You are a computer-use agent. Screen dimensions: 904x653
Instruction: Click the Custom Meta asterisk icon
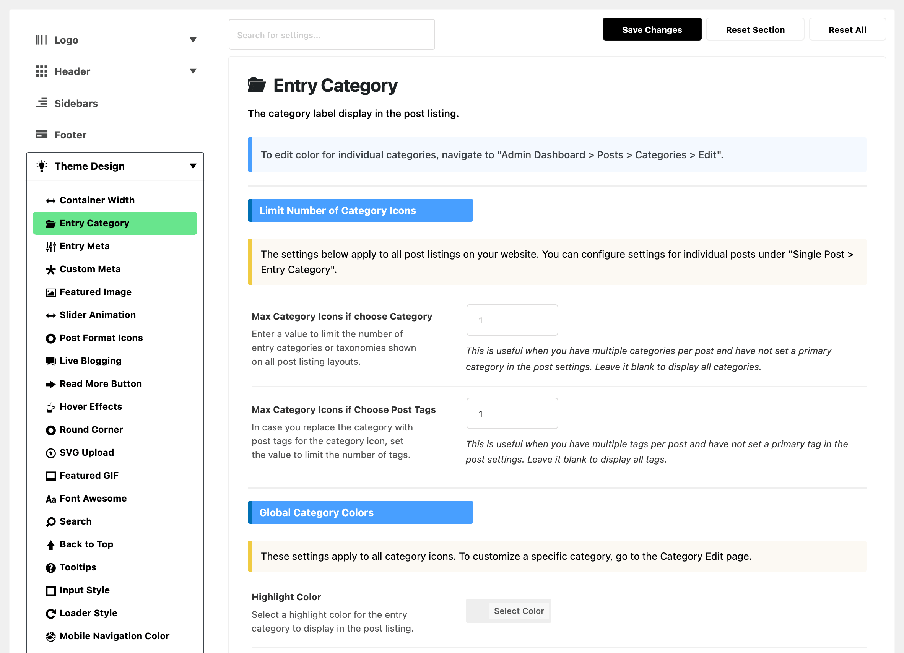coord(50,270)
